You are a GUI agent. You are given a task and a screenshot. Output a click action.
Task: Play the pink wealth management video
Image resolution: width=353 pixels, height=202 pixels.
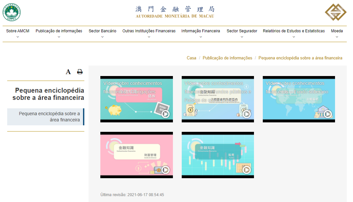click(165, 170)
